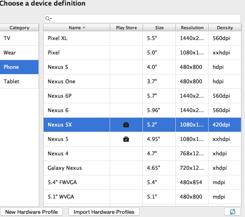
Task: Click New Hardware Profile button
Action: tap(31, 212)
